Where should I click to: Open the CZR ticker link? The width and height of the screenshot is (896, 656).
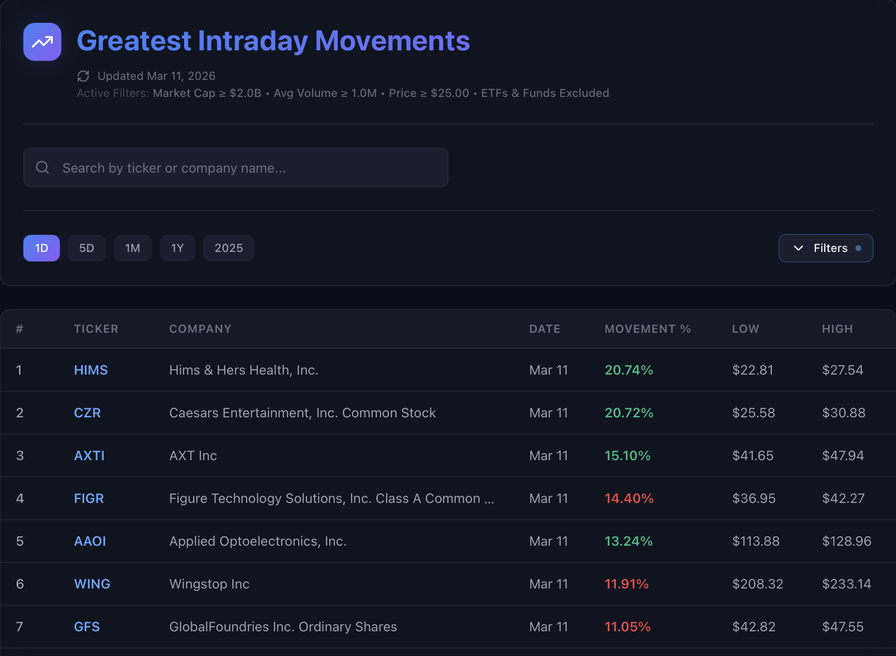coord(88,413)
